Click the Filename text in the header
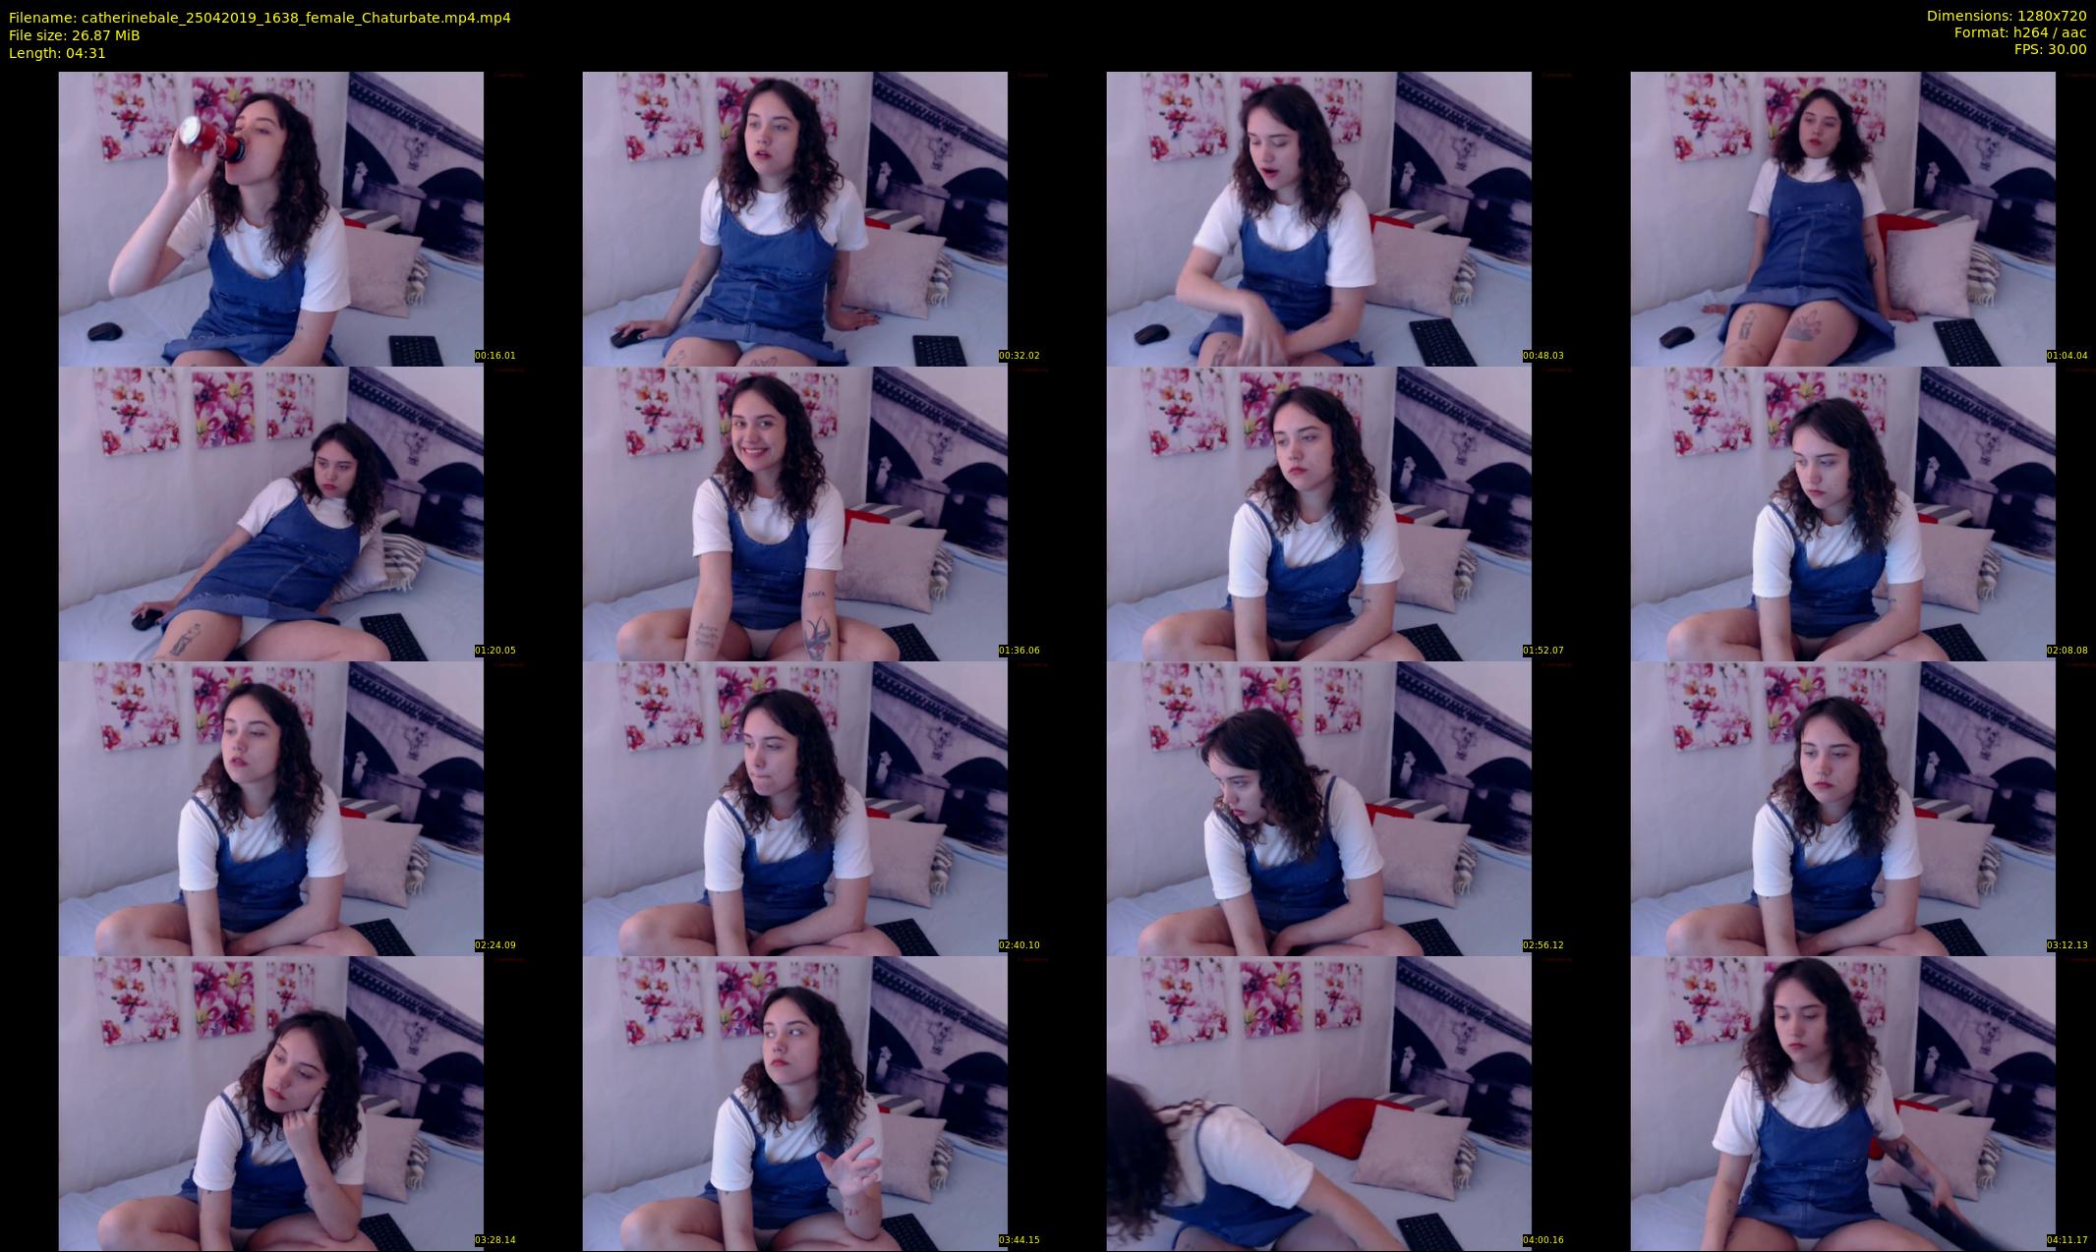 tap(260, 18)
